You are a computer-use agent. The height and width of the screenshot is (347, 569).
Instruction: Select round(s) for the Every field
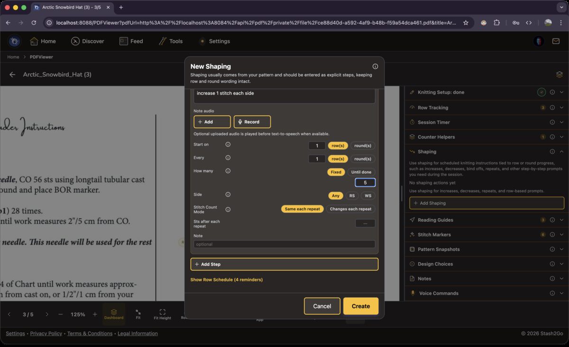363,159
